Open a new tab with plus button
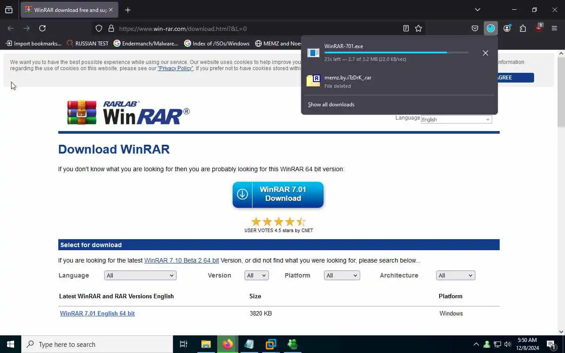 (x=128, y=10)
